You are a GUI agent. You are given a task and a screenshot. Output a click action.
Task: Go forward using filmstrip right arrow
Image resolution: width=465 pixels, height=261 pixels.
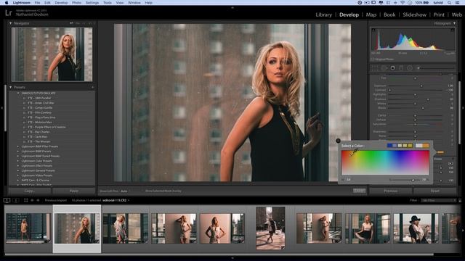pos(38,200)
